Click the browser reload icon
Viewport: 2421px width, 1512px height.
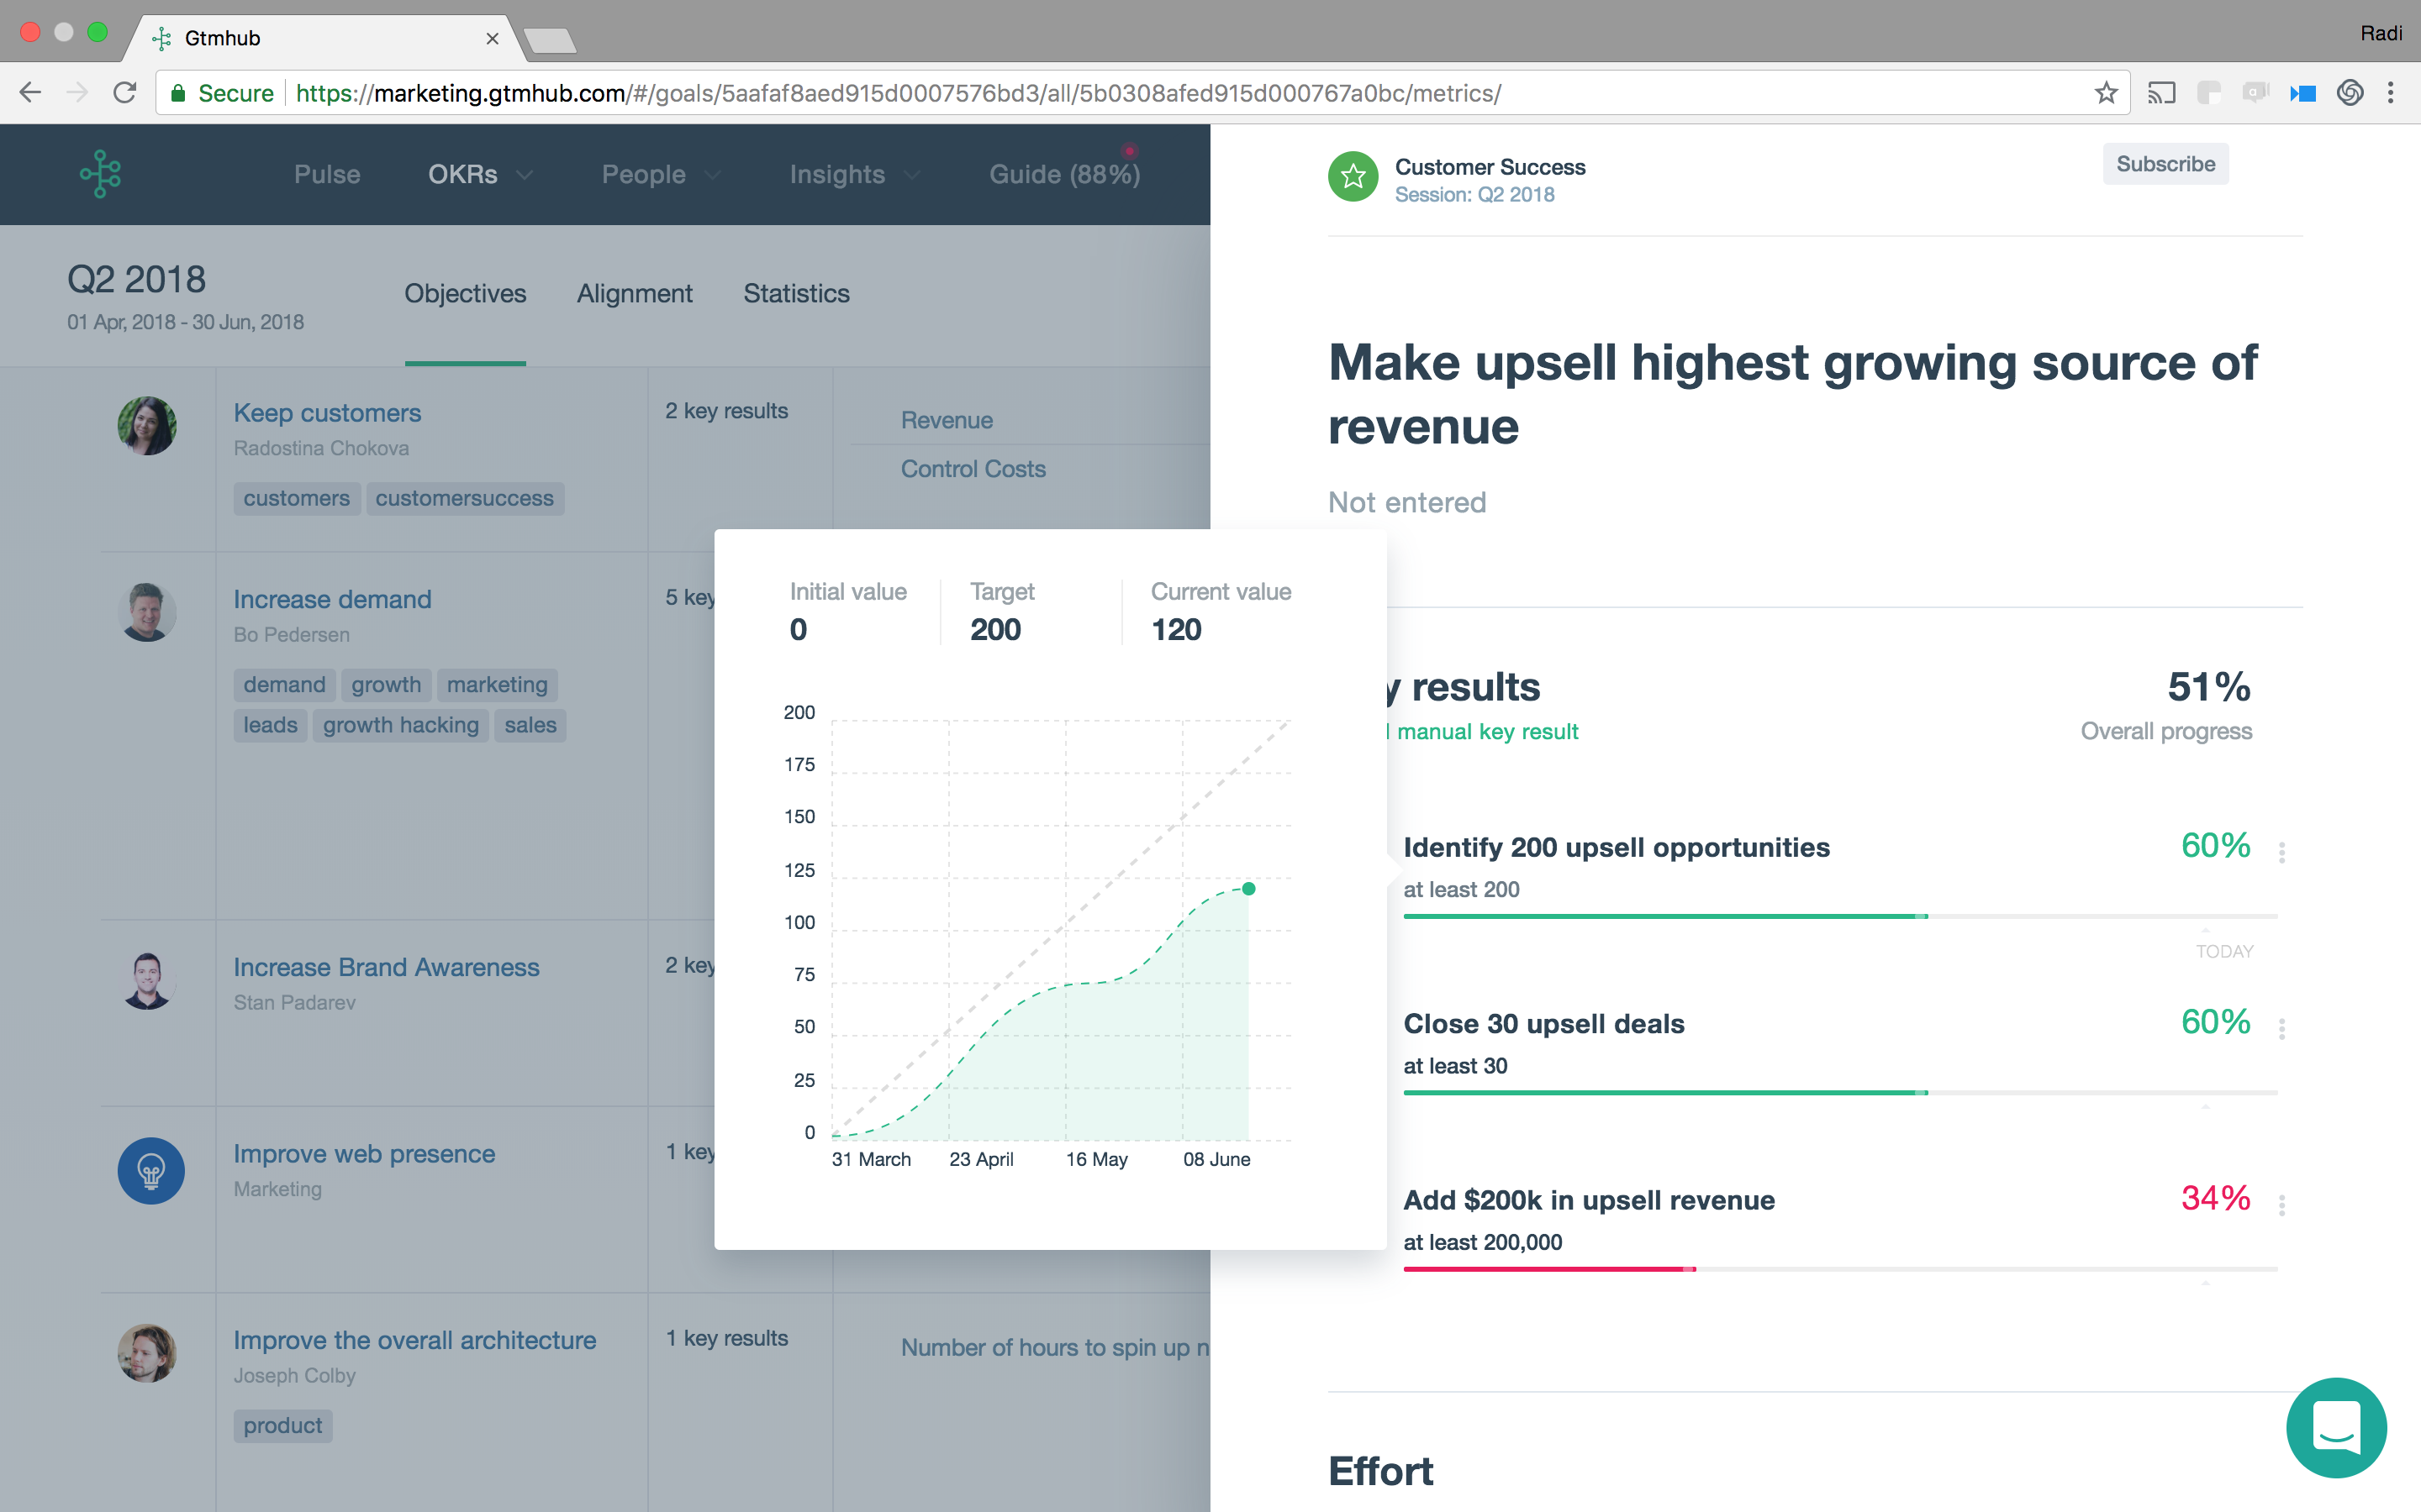point(125,93)
